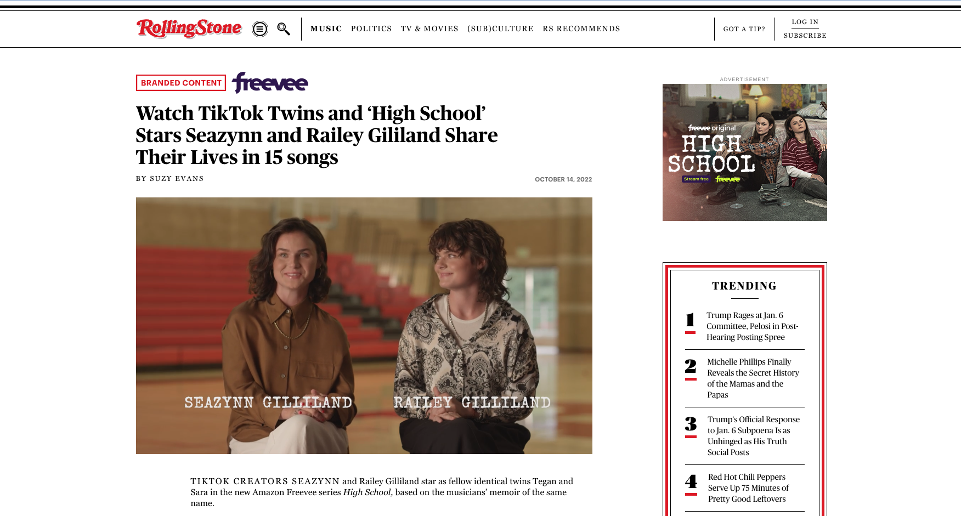Click author name Suzy Evans

click(177, 179)
